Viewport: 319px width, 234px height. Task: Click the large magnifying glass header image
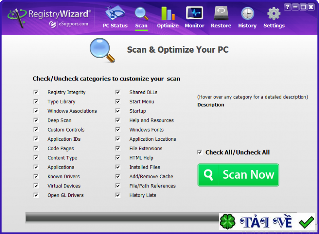(x=102, y=50)
